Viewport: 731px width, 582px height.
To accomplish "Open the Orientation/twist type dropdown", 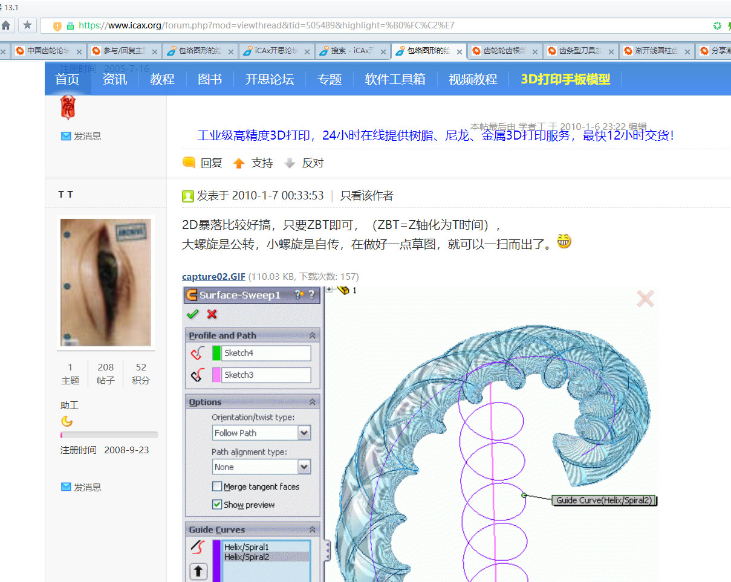I will [304, 433].
